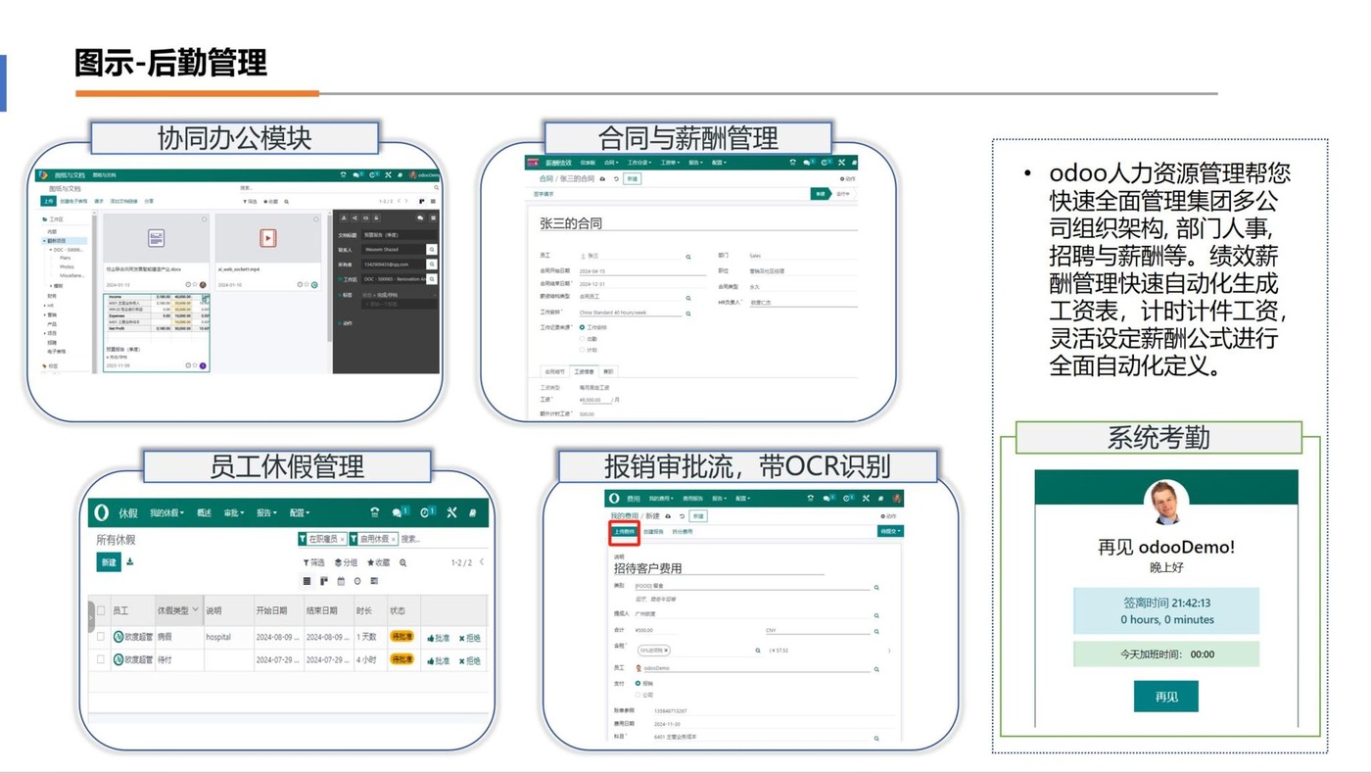
Task: Open 报告 dropdown in 休假 bar
Action: pyautogui.click(x=266, y=512)
